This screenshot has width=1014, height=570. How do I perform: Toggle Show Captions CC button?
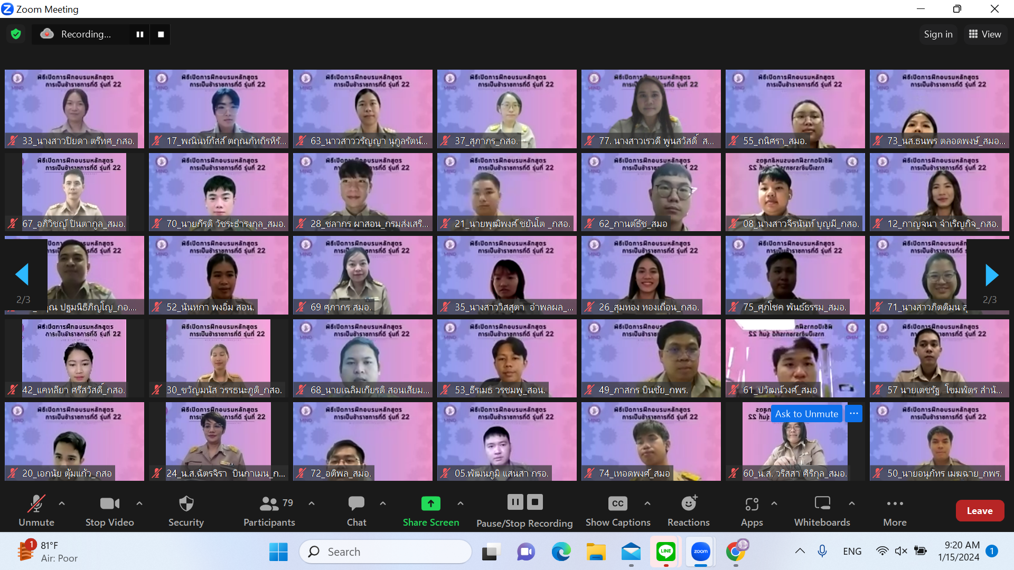pyautogui.click(x=617, y=504)
